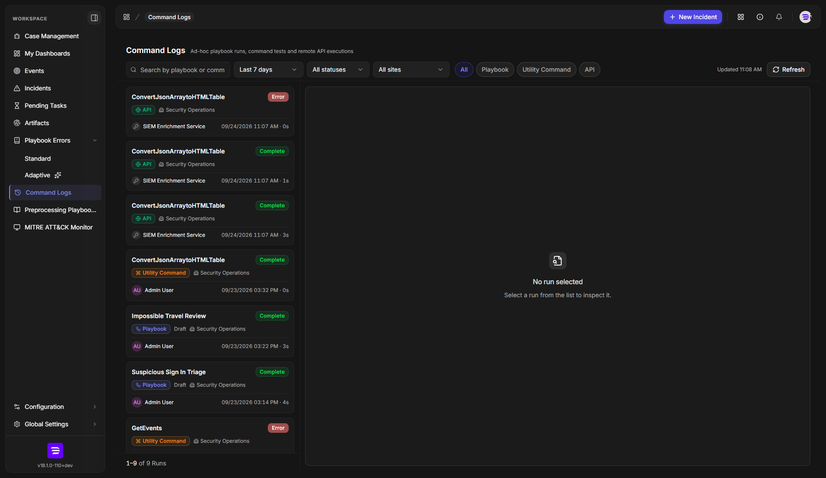
Task: Collapse the workspace sidebar panel icon
Action: (94, 18)
